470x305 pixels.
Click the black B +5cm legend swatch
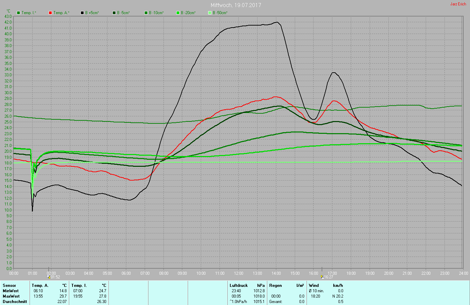82,13
